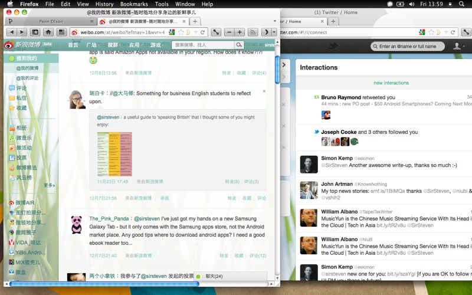Open URL dropdown arrow in Twitter window

click(446, 32)
